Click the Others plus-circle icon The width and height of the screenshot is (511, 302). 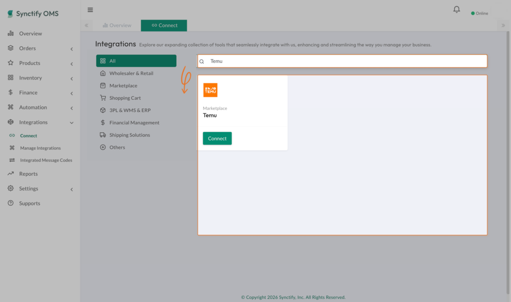tap(103, 147)
